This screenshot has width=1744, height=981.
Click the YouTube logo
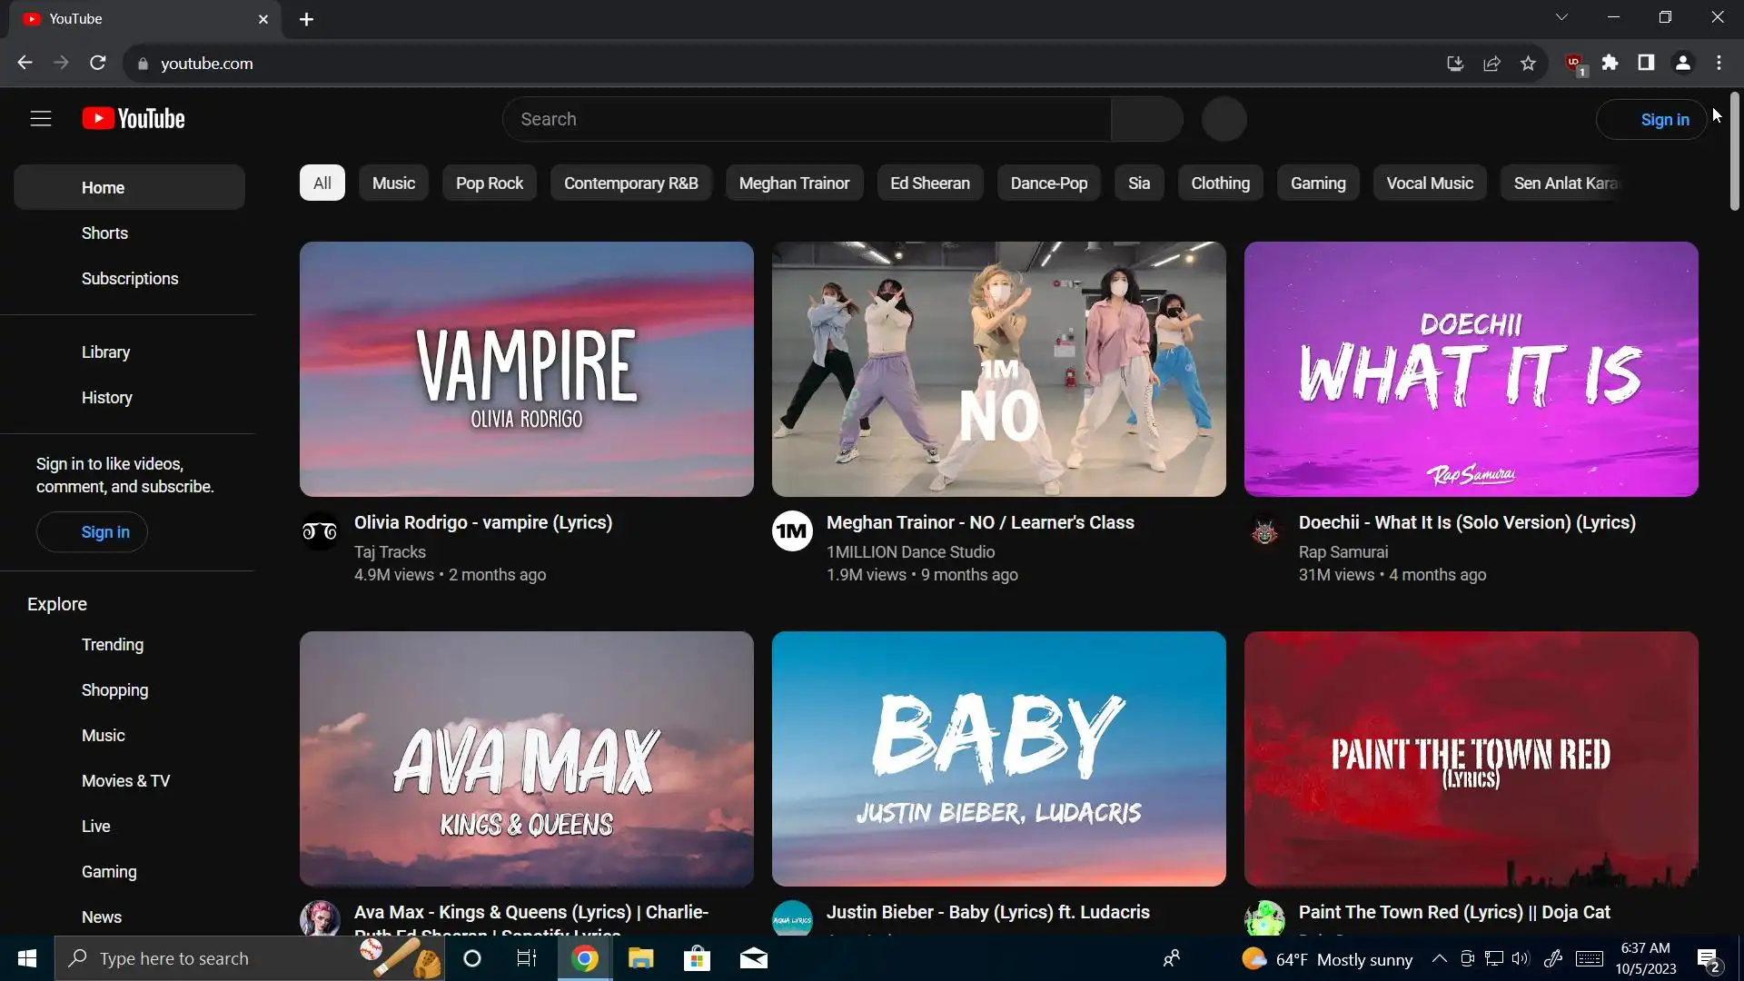pyautogui.click(x=134, y=119)
